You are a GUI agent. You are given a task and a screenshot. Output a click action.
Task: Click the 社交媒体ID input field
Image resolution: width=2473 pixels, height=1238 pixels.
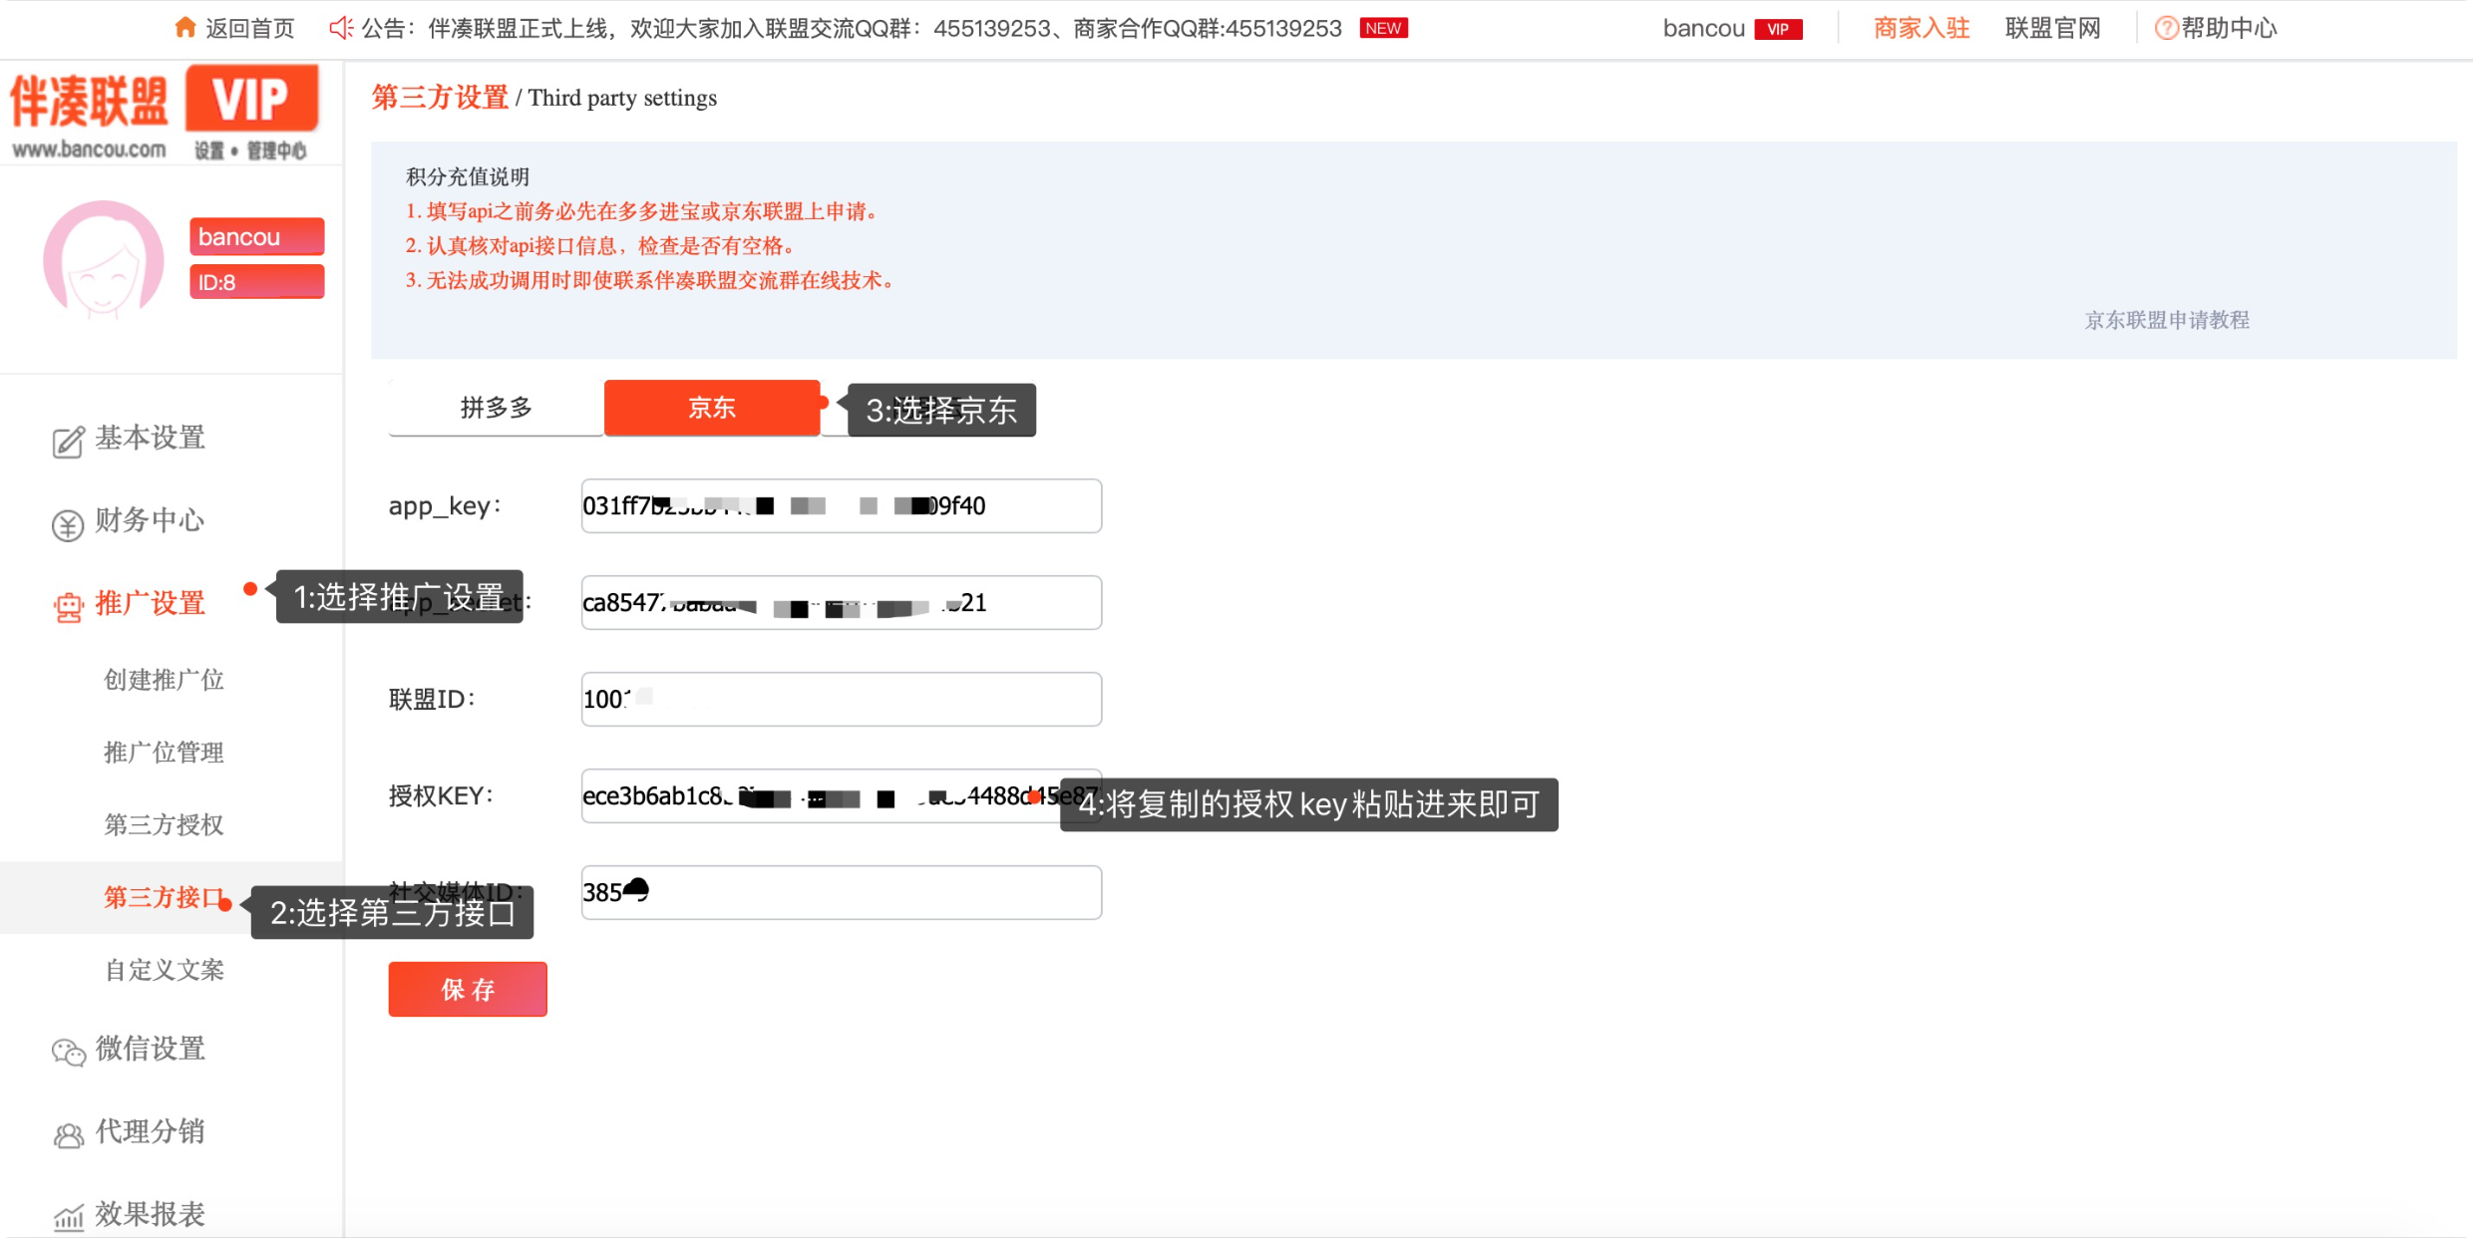(841, 893)
